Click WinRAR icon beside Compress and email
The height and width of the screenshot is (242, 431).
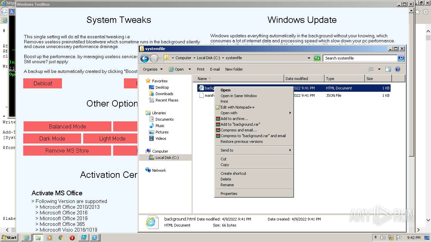(x=218, y=130)
